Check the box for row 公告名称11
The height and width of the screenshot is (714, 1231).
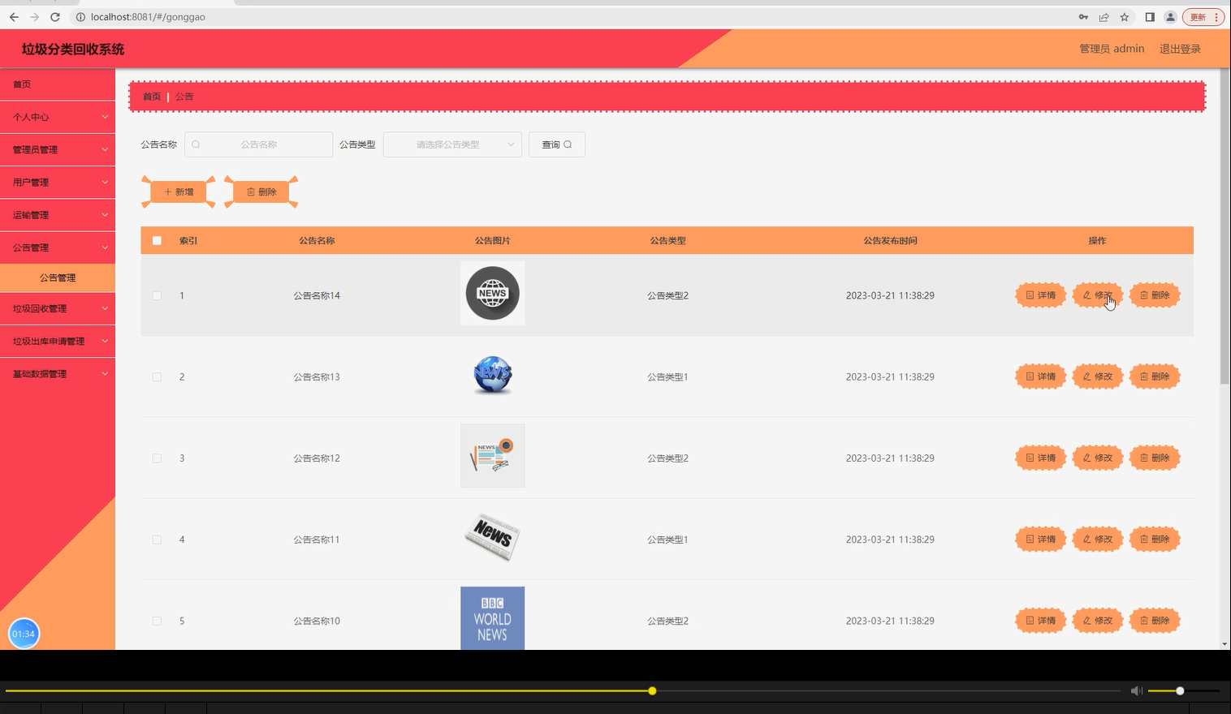click(157, 539)
